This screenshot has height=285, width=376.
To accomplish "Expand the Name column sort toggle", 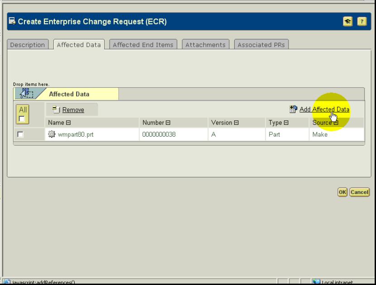I will 69,123.
